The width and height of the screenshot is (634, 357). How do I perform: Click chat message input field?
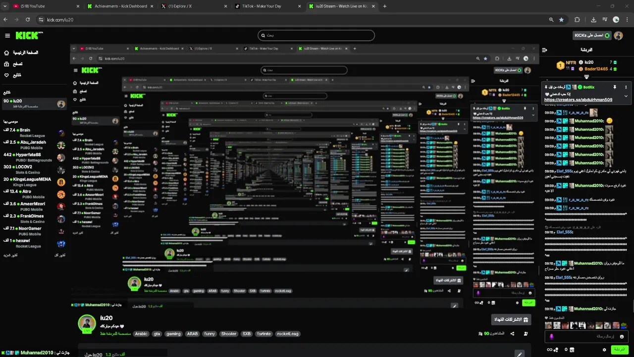[587, 337]
